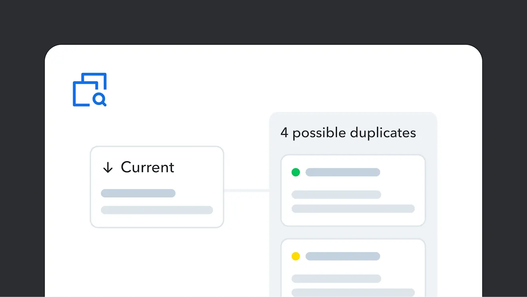Click the "Current" label text
Image resolution: width=527 pixels, height=297 pixels.
[x=147, y=167]
